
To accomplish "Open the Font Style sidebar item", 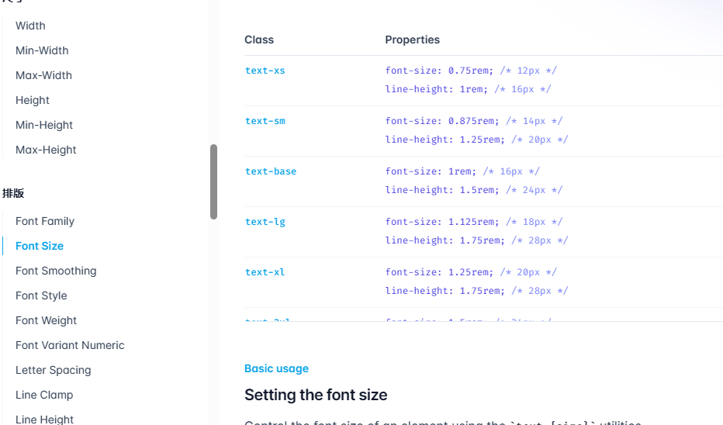I will click(41, 295).
